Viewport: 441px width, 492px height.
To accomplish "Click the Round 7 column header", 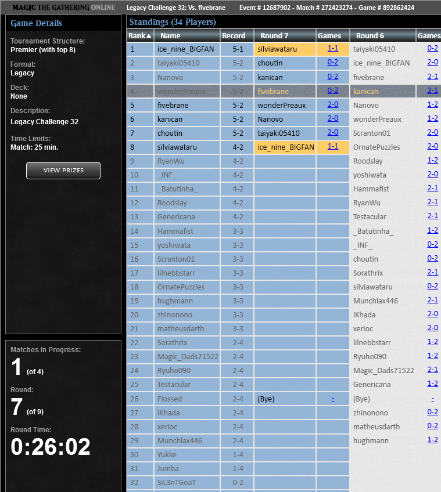I will pos(285,35).
